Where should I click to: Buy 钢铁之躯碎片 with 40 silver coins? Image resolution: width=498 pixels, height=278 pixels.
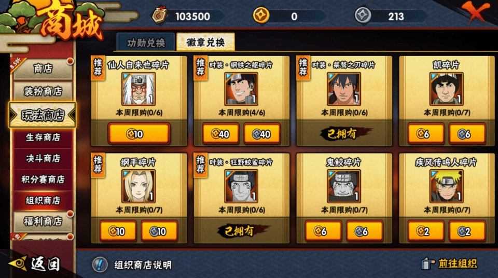[x=261, y=134]
